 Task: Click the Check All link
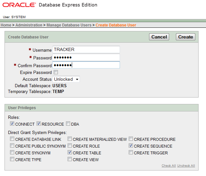[168, 166]
